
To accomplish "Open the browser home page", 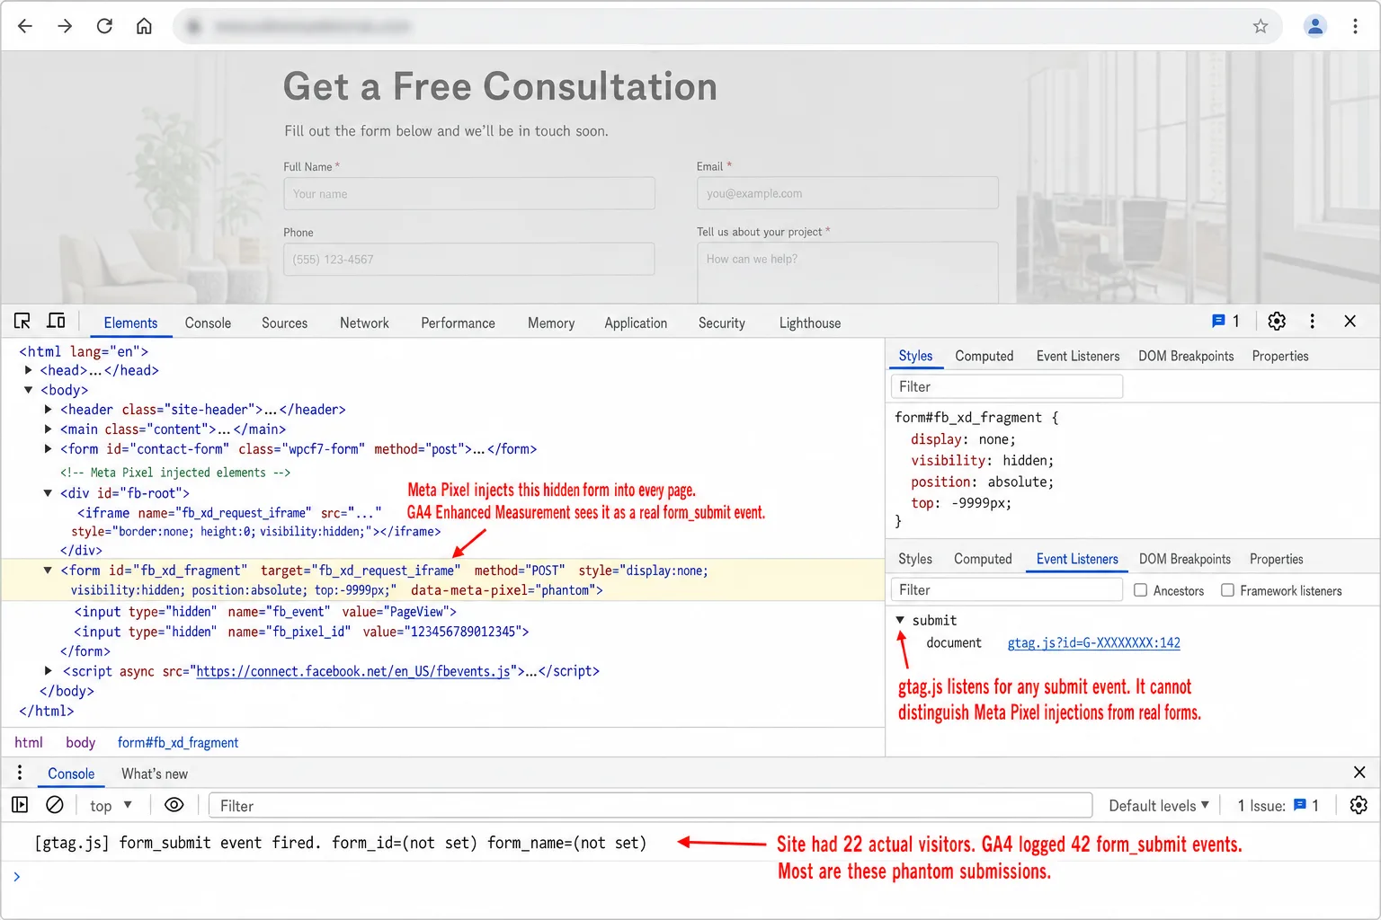I will (144, 26).
